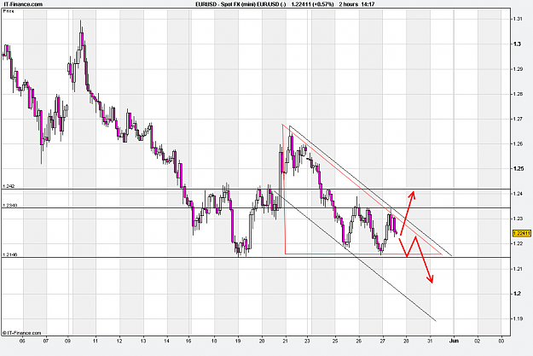Screen dimensions: 533x356
Task: Click the 'Price' label above the chart
Action: click(9, 11)
